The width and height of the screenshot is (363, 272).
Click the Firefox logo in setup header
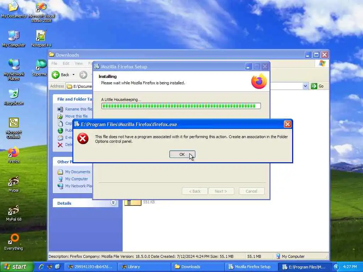tap(259, 81)
